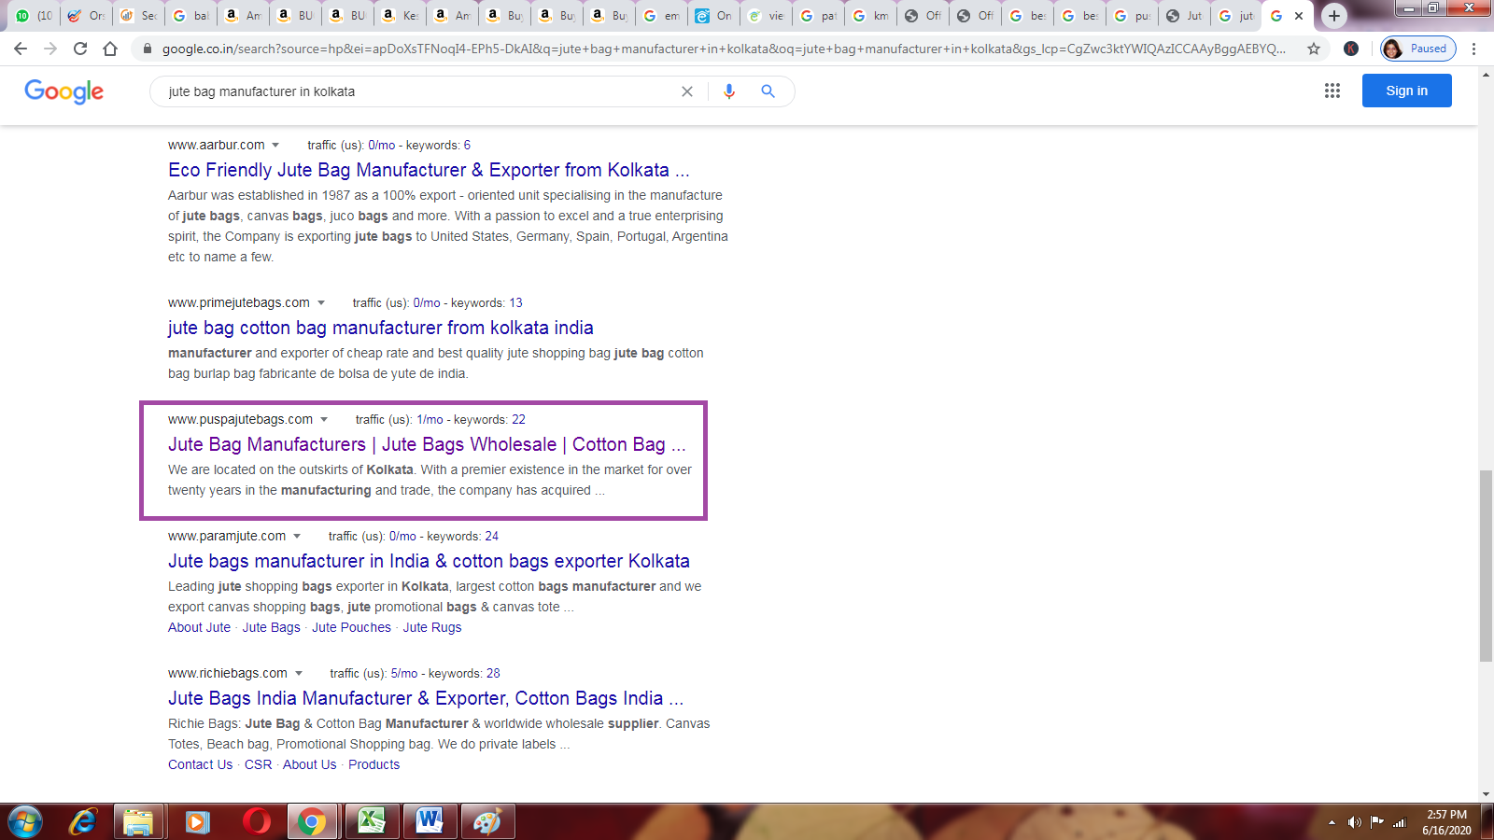Open Jute Bags India Manufacturer & Exporter result
Image resolution: width=1494 pixels, height=840 pixels.
point(426,698)
